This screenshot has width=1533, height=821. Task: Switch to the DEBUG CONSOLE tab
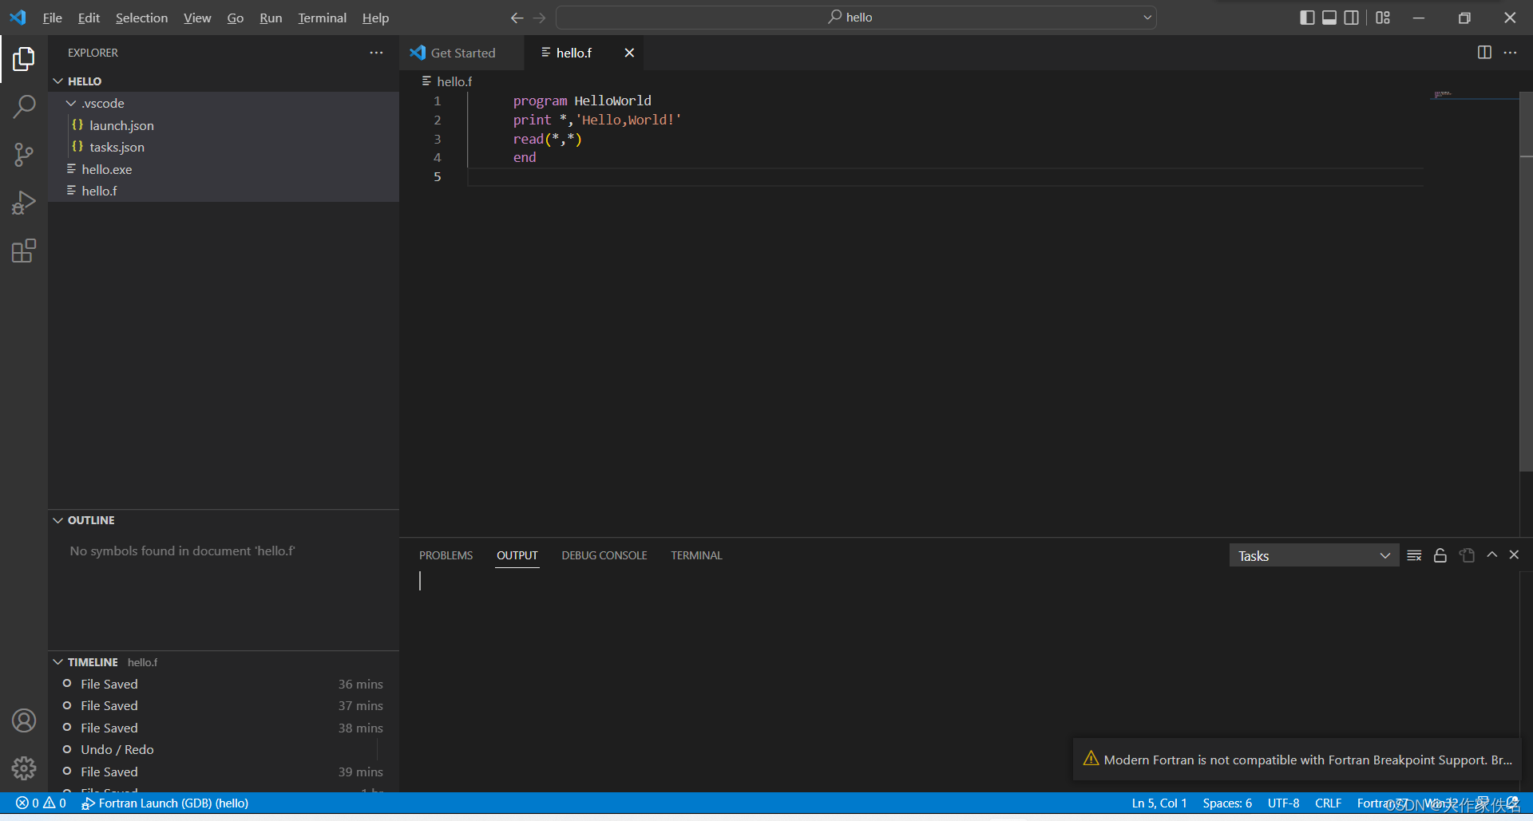click(604, 555)
